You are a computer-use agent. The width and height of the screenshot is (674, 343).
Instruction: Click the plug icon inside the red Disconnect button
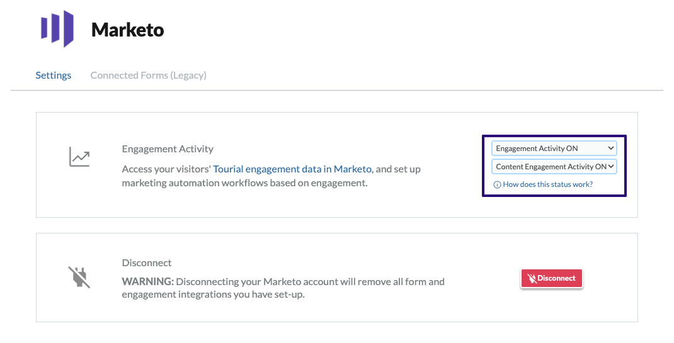[532, 278]
